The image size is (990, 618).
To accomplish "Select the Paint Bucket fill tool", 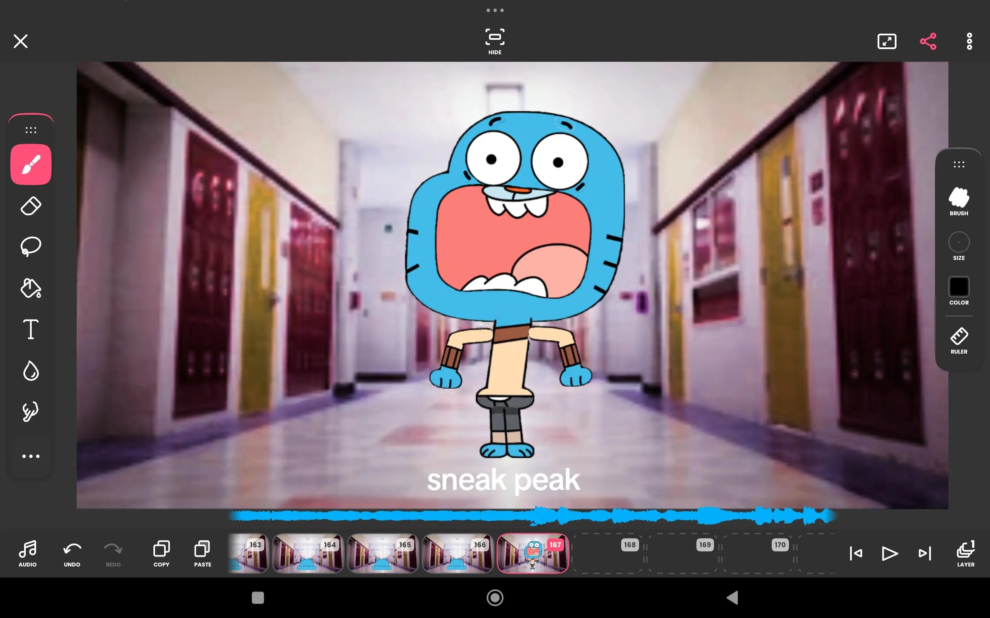I will 31,288.
